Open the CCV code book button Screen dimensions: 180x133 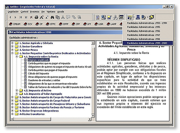tap(28, 24)
